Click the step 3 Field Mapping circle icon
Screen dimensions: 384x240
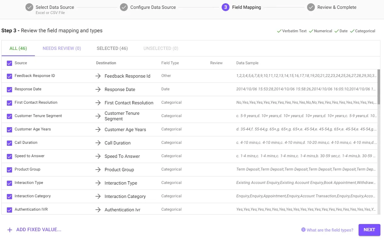[x=226, y=7]
